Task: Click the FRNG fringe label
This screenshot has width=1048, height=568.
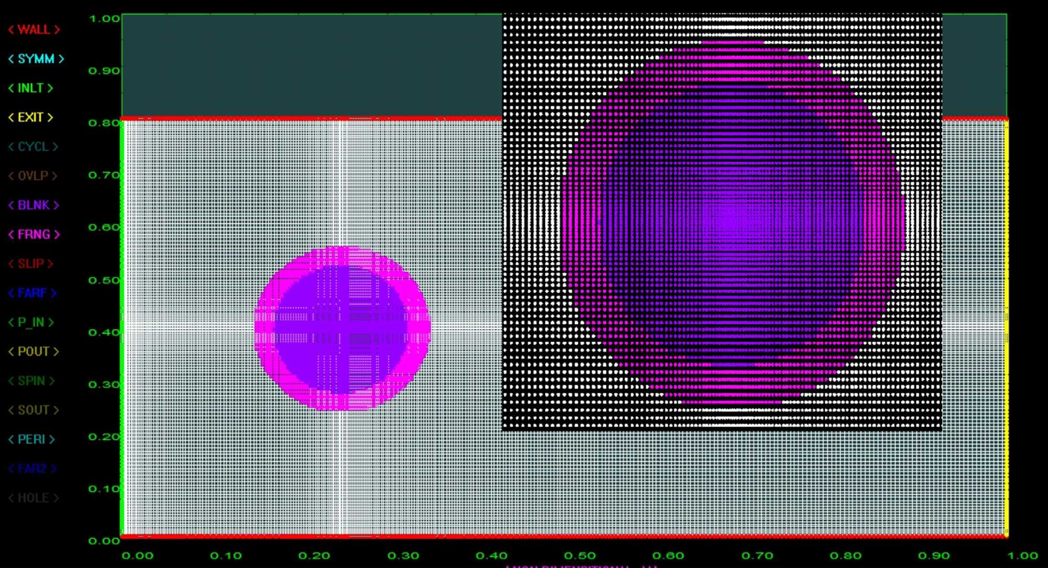Action: 34,234
